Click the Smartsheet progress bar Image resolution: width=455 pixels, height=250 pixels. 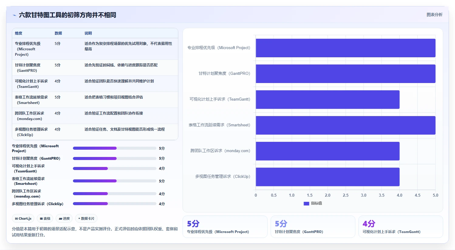click(115, 181)
